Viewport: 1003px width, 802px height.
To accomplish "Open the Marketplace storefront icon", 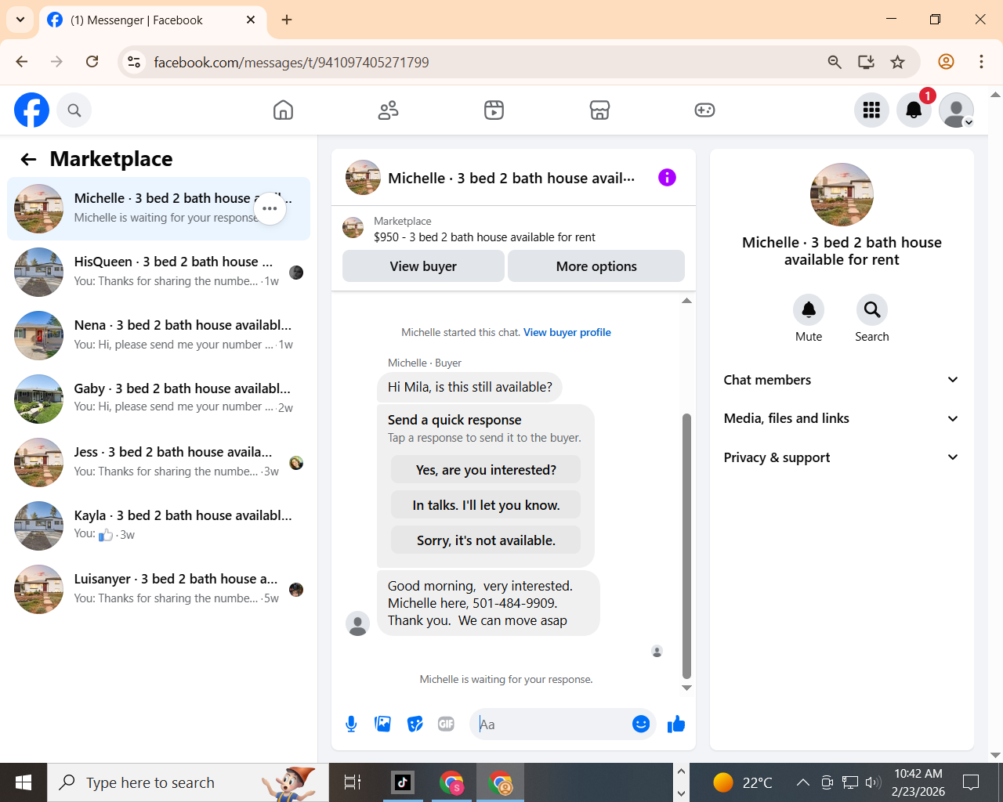I will pos(599,110).
